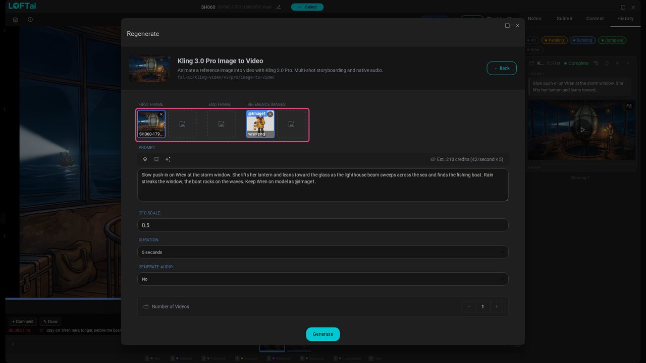This screenshot has width=646, height=363.
Task: Close the Regenerate dialog
Action: click(x=517, y=26)
